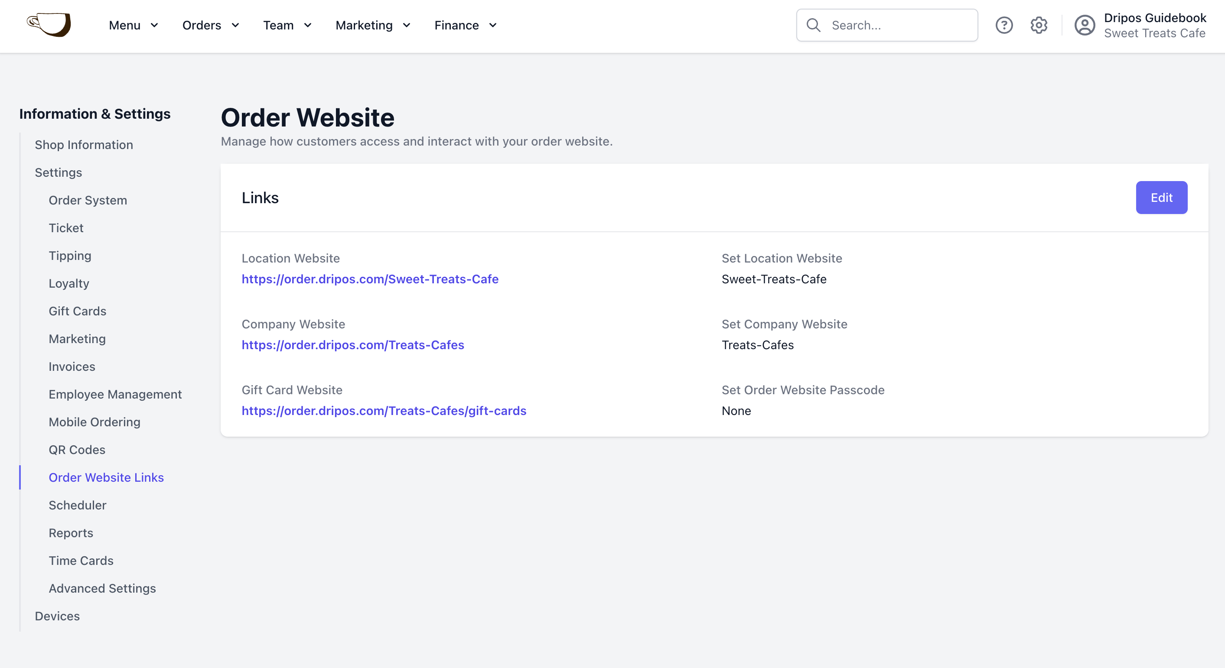Expand the Team dropdown chevron
The height and width of the screenshot is (668, 1225).
[x=308, y=25]
